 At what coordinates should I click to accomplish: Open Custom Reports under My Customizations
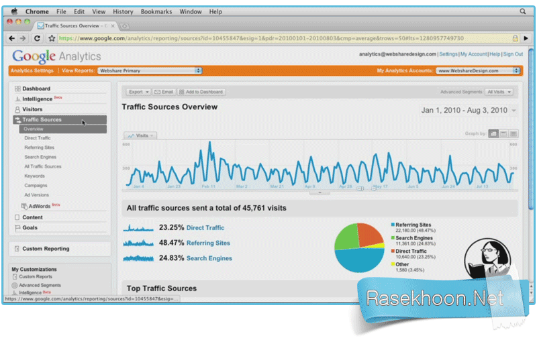click(36, 277)
